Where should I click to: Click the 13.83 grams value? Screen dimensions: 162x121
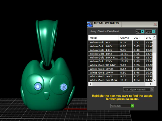click(124, 61)
